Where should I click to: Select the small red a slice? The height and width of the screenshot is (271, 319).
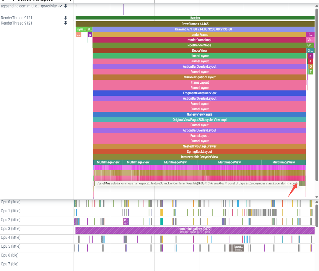click(x=310, y=61)
